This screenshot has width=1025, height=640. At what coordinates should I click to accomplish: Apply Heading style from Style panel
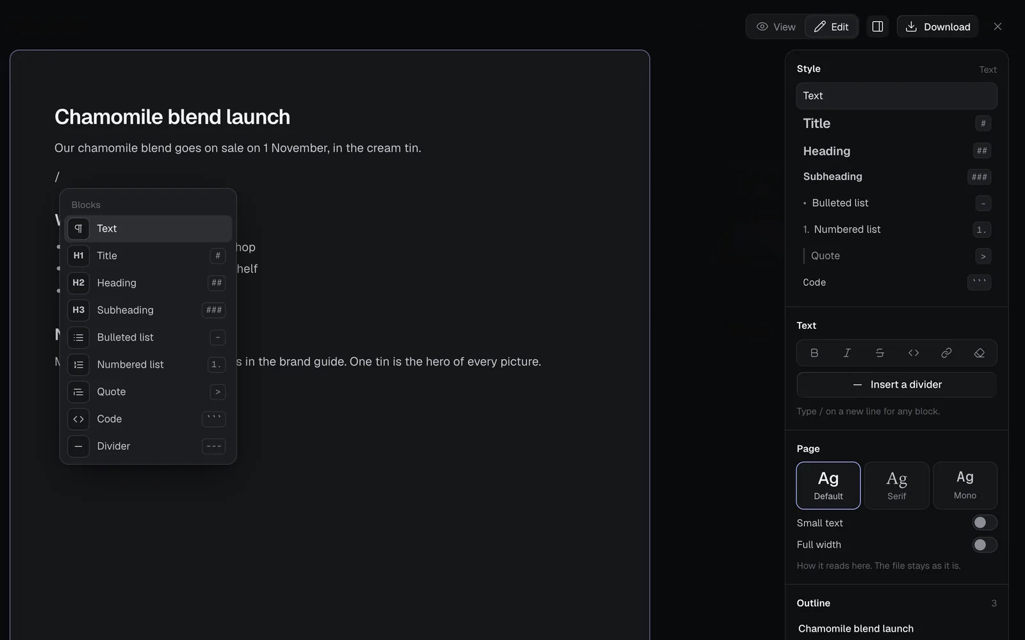coord(897,151)
